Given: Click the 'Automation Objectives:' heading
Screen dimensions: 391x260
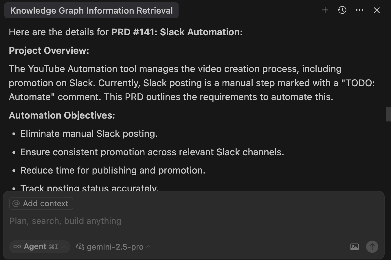Looking at the screenshot, I should click(x=62, y=115).
